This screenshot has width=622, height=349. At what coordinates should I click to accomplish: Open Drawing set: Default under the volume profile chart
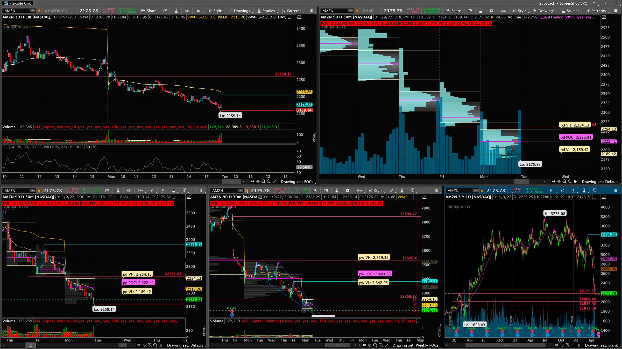click(x=600, y=181)
